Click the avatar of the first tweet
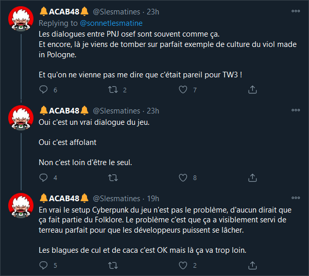This screenshot has height=276, width=309. [x=21, y=19]
